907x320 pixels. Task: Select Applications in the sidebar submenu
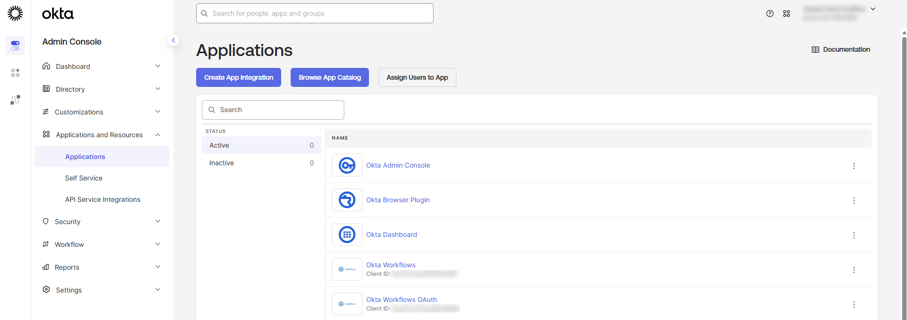(x=102, y=157)
